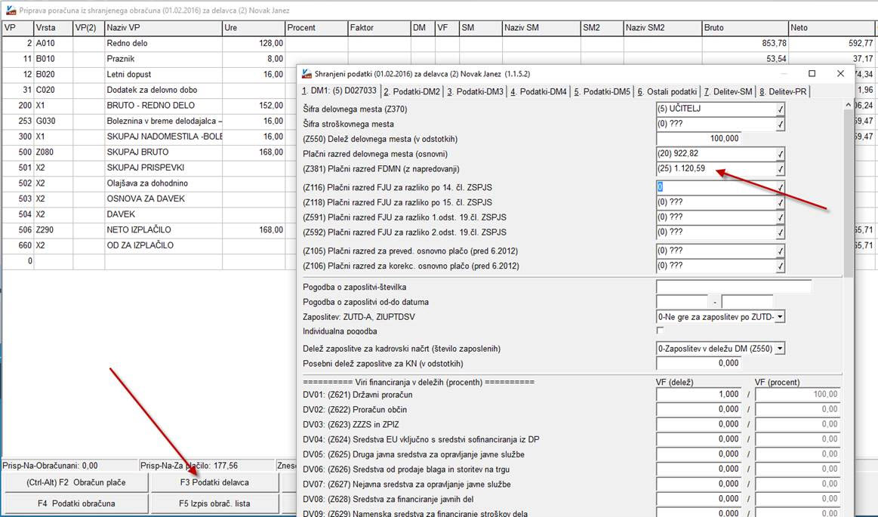Switch to the 4. Podatki-DM4 tab
Image resolution: width=878 pixels, height=517 pixels.
tap(539, 92)
